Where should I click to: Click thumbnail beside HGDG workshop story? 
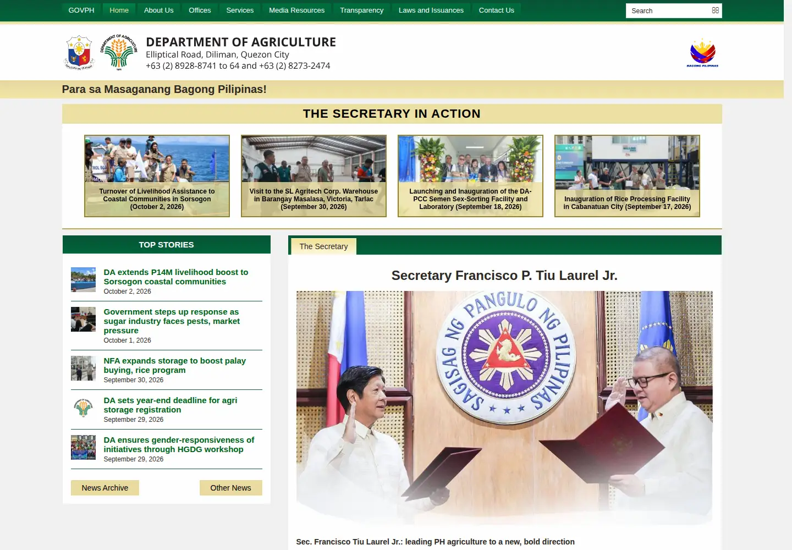tap(83, 447)
